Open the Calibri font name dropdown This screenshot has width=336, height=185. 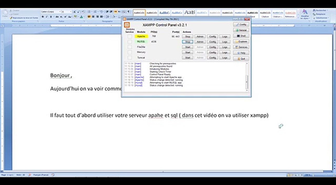[x=60, y=12]
